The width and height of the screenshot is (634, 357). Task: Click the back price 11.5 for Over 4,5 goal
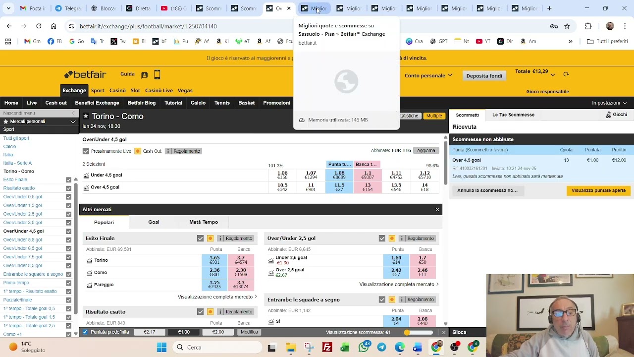click(339, 187)
